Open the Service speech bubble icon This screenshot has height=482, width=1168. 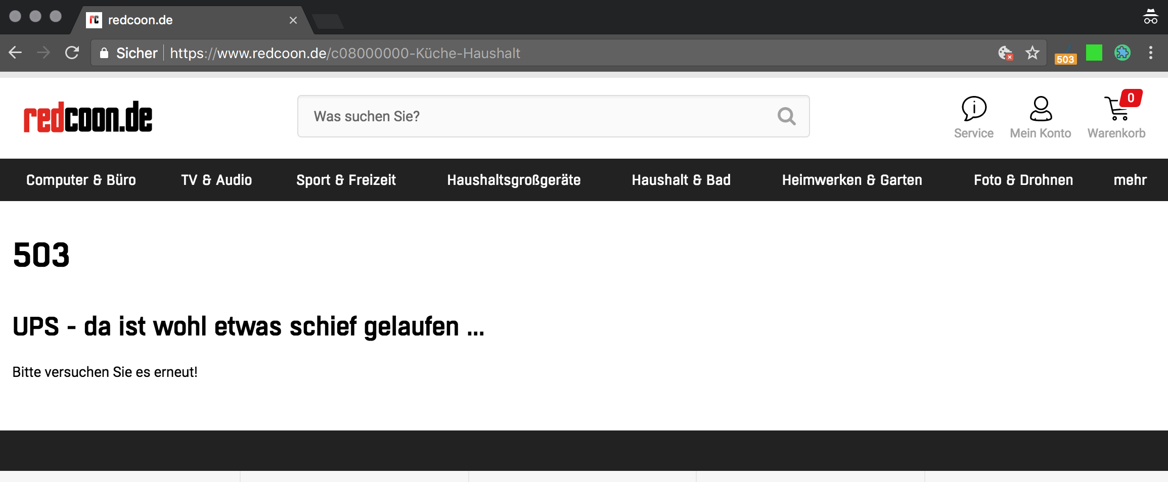(x=973, y=109)
